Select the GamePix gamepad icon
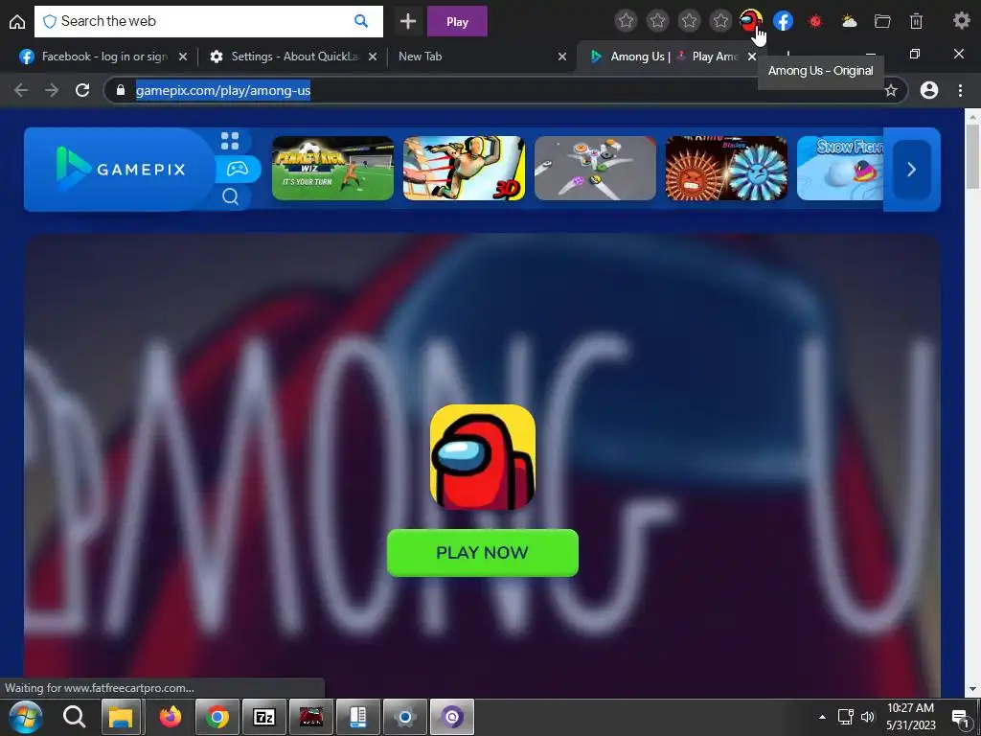This screenshot has width=981, height=736. pyautogui.click(x=238, y=169)
